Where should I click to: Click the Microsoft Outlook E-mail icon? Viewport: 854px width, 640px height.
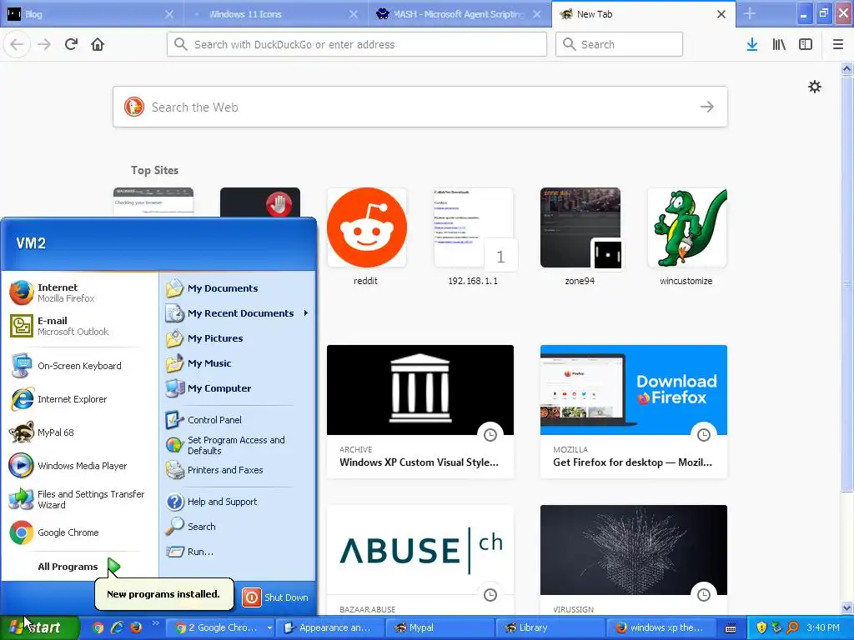(21, 326)
